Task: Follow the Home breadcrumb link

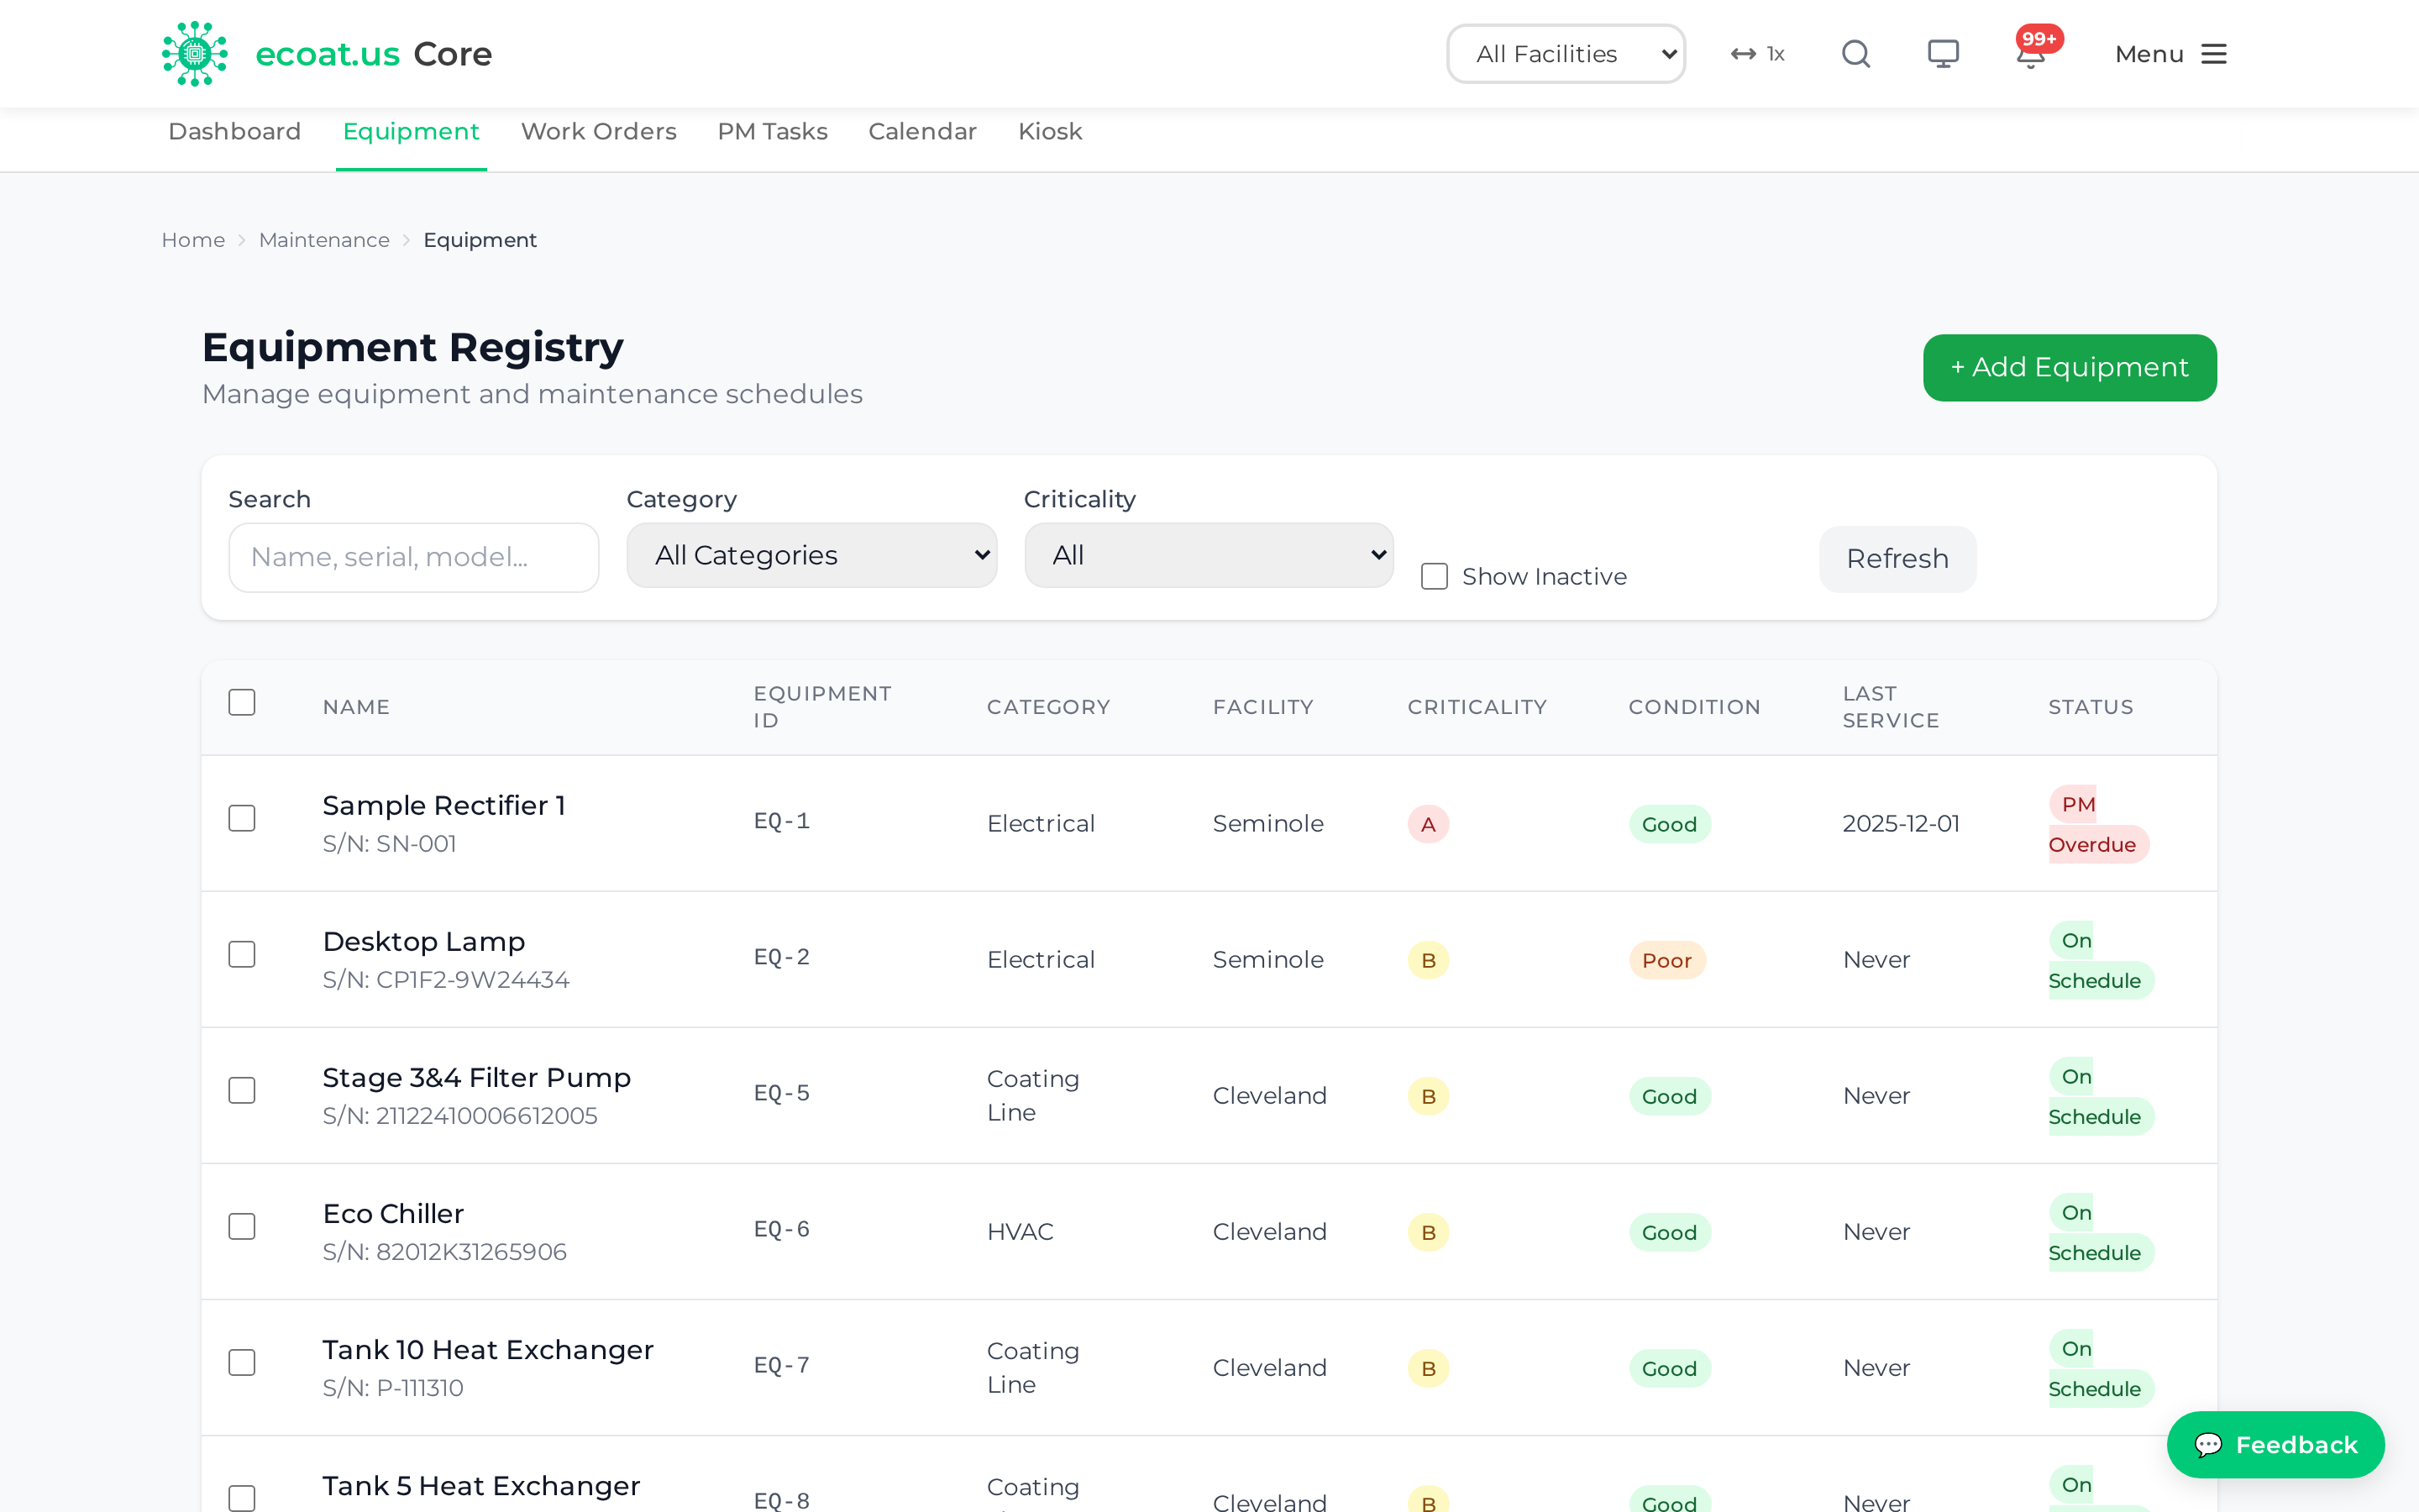Action: click(193, 240)
